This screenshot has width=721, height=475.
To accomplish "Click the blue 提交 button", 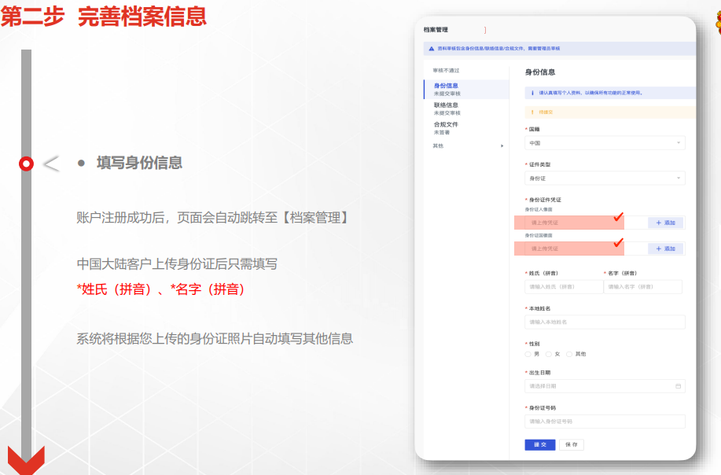I will click(540, 444).
